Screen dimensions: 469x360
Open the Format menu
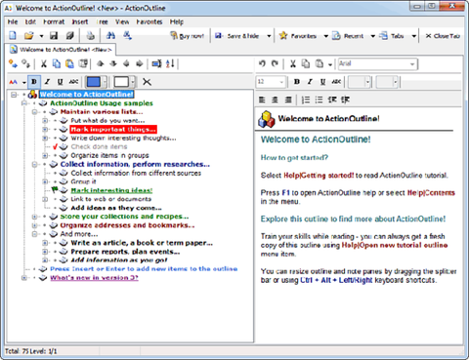(54, 21)
